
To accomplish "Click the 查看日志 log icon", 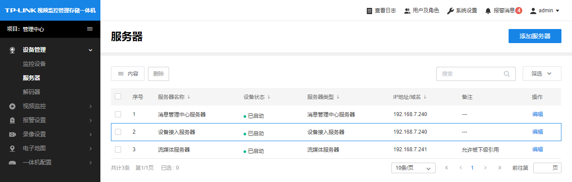I will click(369, 11).
